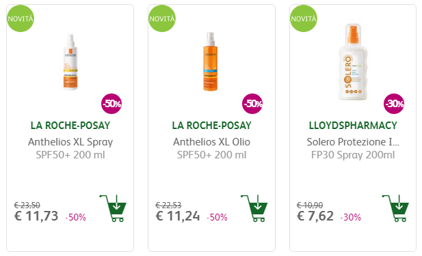Open Solero spray bottle image
Image resolution: width=422 pixels, height=256 pixels.
click(353, 62)
